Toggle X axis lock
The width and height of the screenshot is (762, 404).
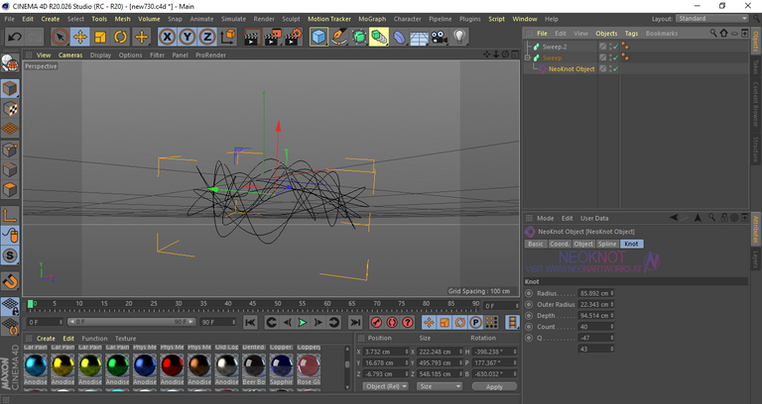(167, 37)
